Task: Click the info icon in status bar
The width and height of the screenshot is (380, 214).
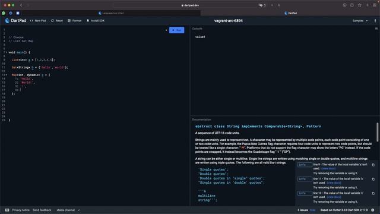Action: point(373,210)
